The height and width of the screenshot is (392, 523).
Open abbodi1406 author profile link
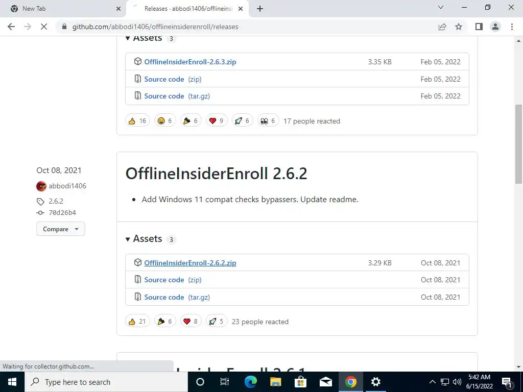(x=67, y=186)
